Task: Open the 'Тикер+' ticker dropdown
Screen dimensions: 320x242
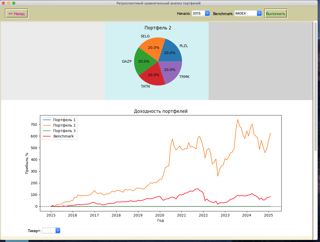Action: (x=51, y=231)
